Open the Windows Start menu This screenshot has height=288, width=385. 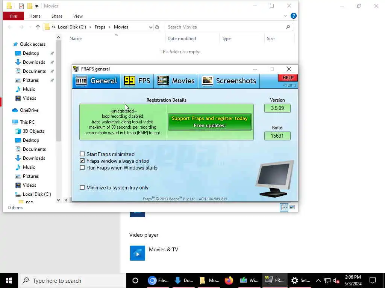pyautogui.click(x=9, y=280)
